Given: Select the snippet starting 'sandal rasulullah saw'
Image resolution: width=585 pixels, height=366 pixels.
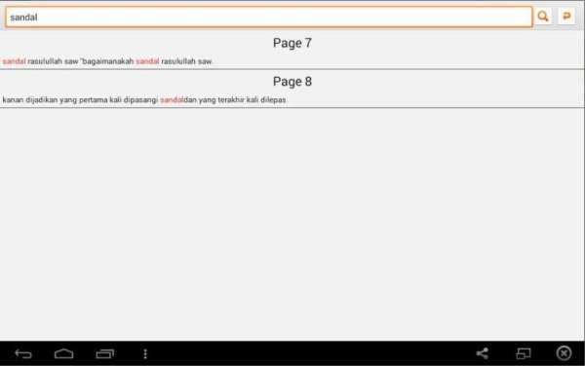Looking at the screenshot, I should pos(107,61).
